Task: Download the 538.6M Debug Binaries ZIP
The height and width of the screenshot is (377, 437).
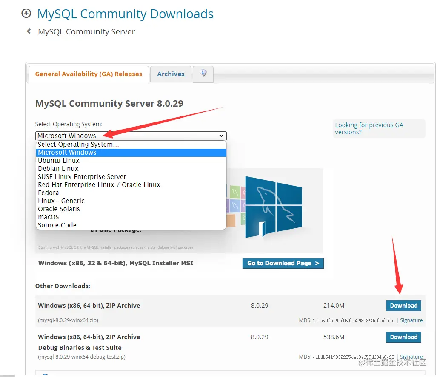Action: tap(403, 337)
